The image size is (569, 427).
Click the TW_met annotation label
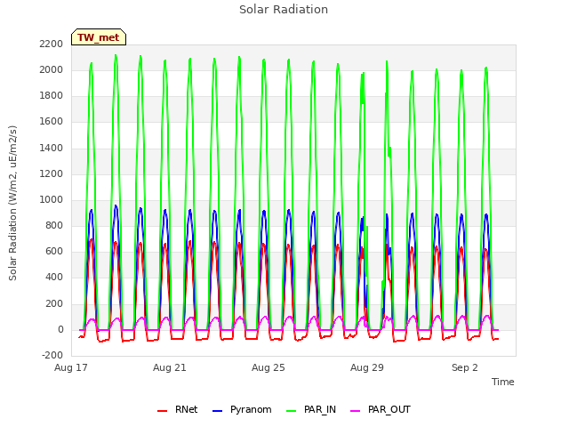(x=99, y=37)
